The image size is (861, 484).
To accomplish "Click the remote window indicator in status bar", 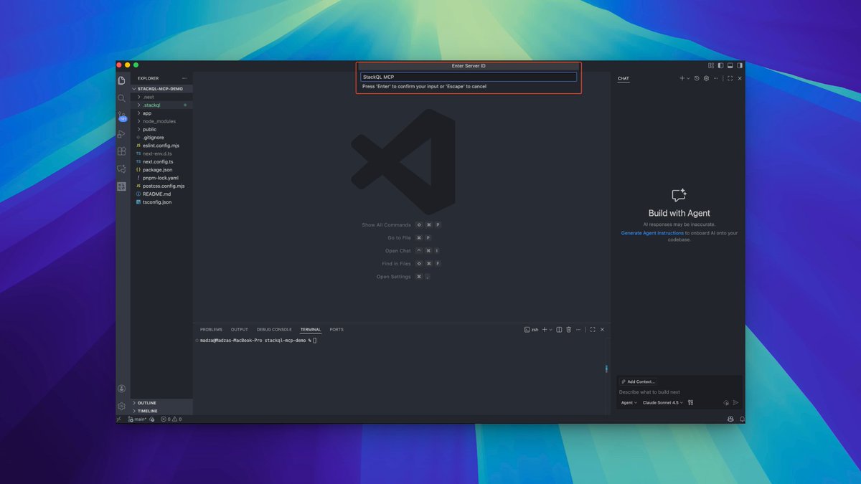I will (x=119, y=419).
